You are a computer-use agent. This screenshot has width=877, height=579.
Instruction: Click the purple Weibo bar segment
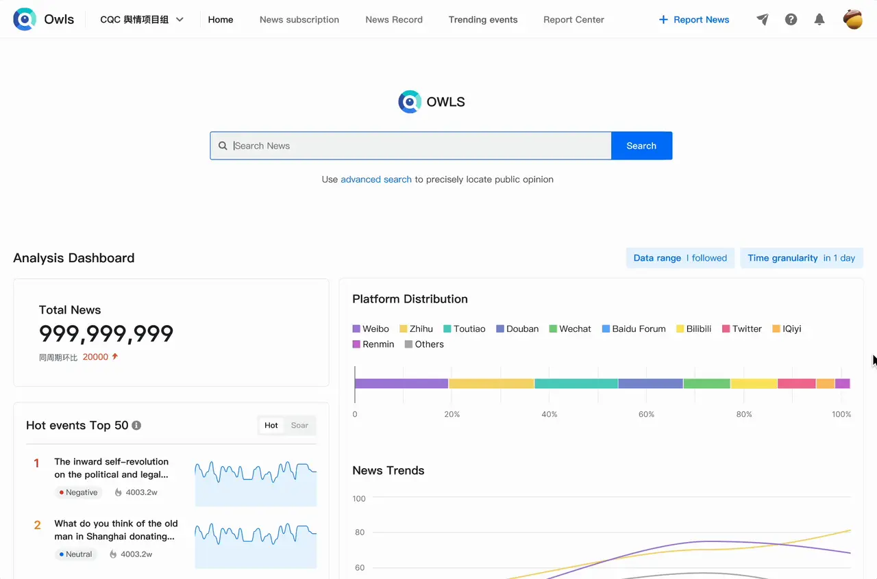point(402,383)
